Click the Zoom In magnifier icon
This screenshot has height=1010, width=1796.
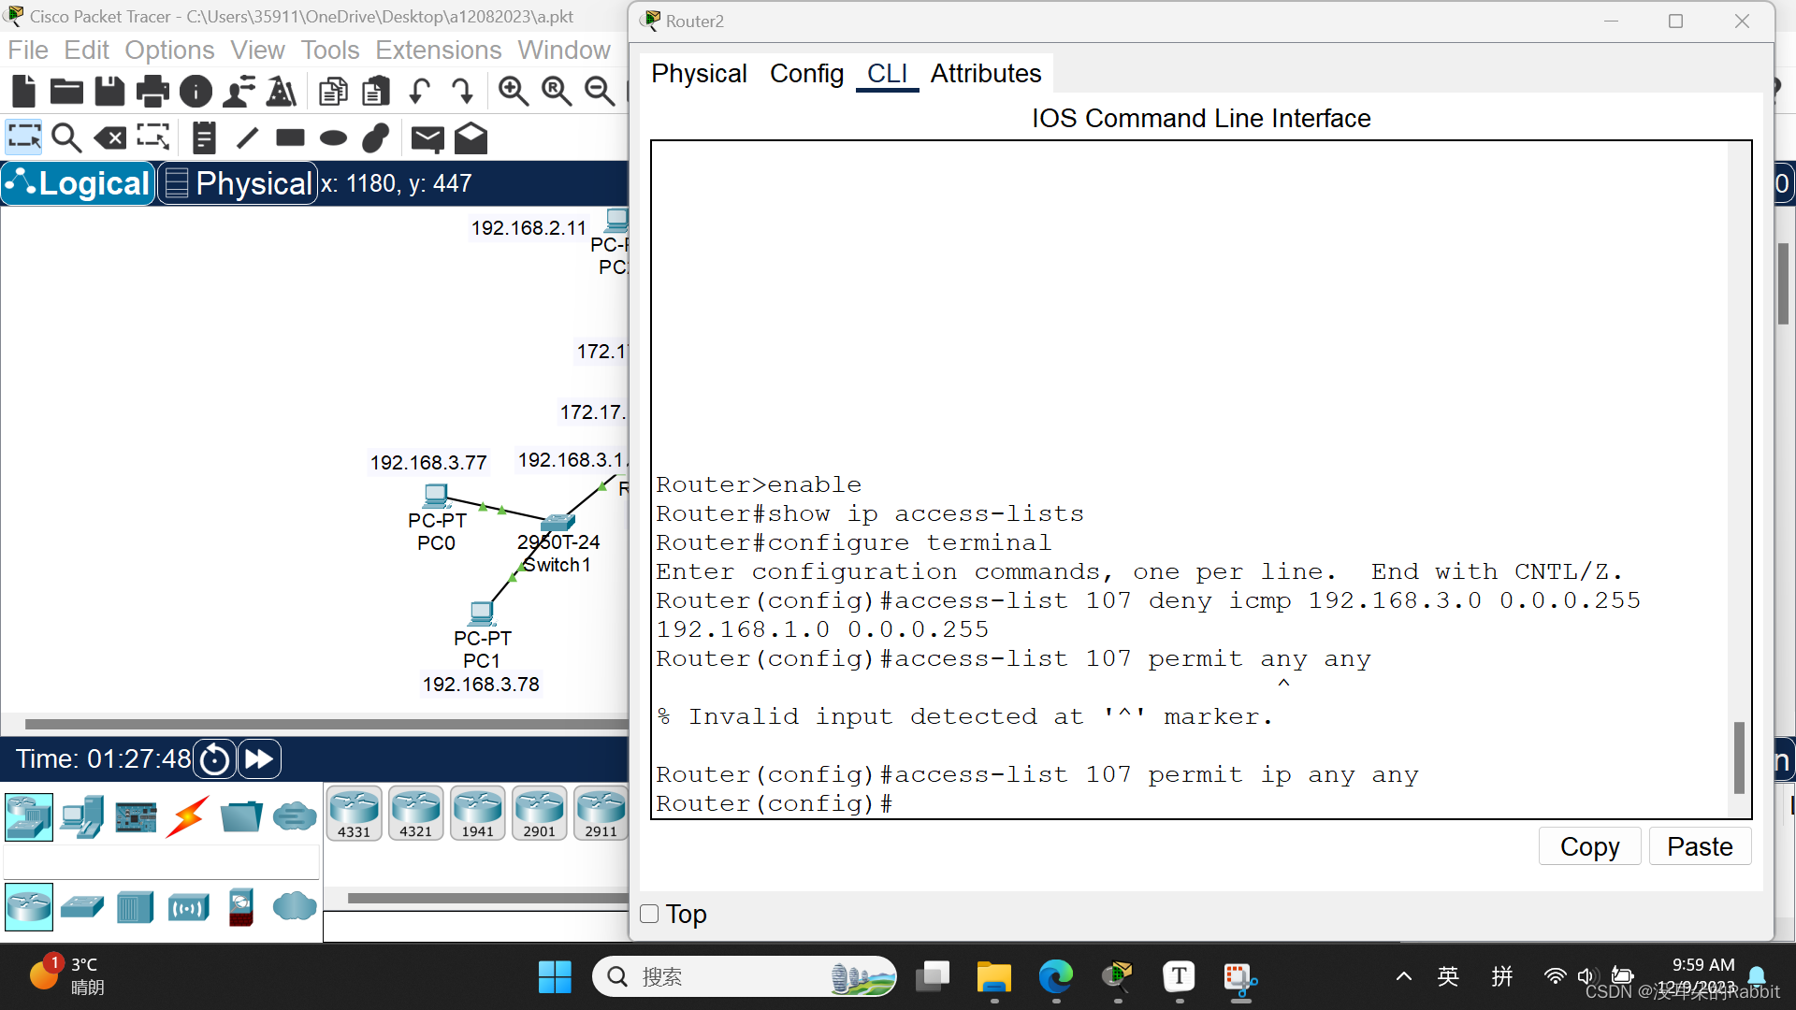tap(513, 91)
